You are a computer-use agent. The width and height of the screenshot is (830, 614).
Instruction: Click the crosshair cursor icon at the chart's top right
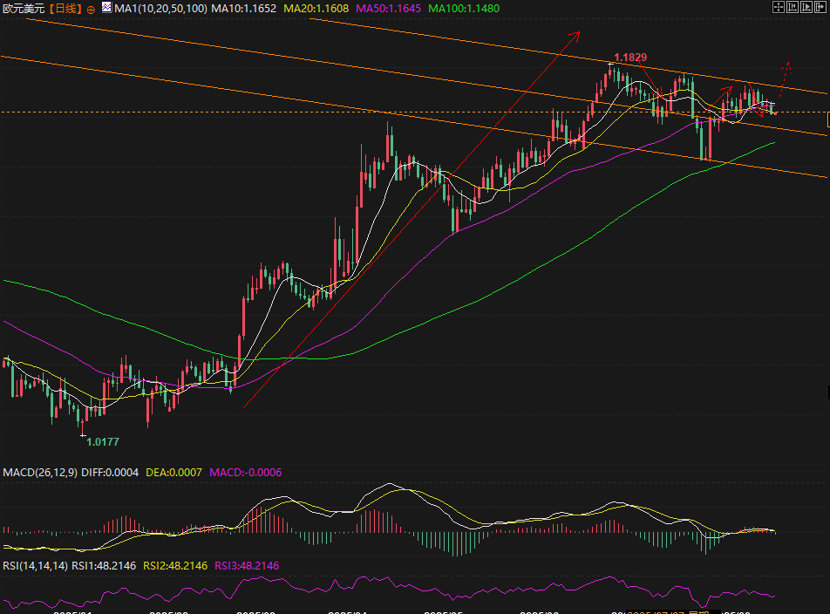click(x=779, y=7)
